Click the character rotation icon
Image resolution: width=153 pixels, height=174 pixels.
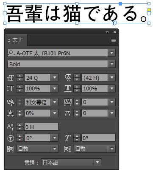point(11,138)
